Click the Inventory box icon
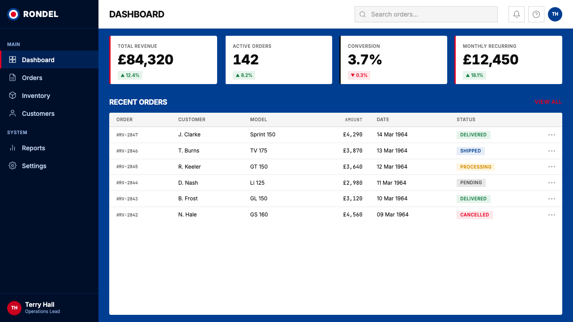This screenshot has height=322, width=573. tap(13, 95)
